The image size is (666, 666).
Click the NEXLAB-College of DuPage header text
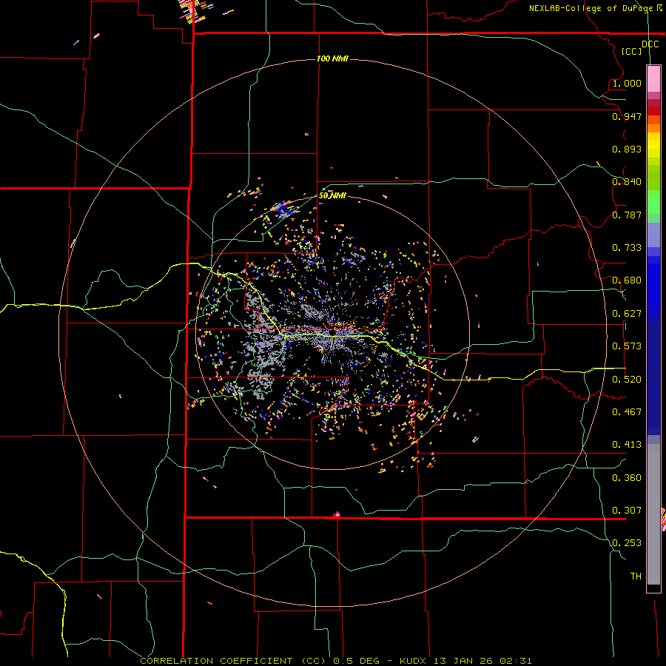point(591,8)
